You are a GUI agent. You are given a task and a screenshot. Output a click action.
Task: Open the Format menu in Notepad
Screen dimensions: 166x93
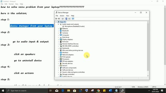click(x=11, y=4)
